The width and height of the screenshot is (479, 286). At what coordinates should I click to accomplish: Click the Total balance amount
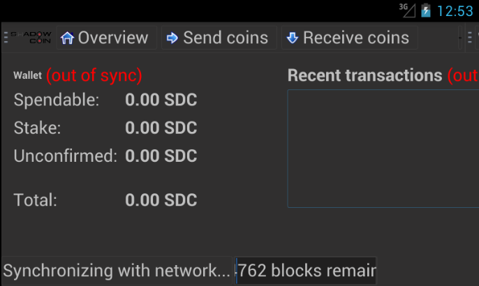click(161, 200)
